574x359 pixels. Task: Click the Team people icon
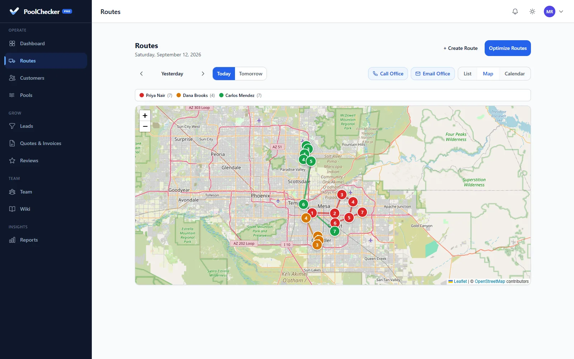coord(12,192)
